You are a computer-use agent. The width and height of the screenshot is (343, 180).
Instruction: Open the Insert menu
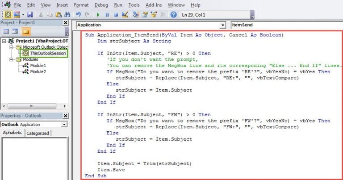click(62, 5)
